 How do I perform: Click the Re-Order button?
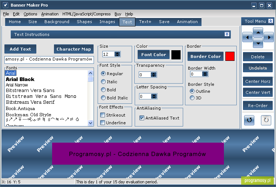pyautogui.click(x=258, y=106)
